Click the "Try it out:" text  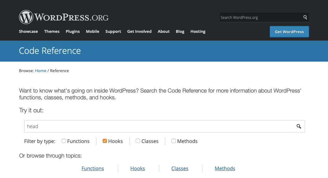pos(31,110)
